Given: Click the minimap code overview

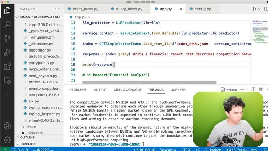Looking at the screenshot, I should coord(260,33).
